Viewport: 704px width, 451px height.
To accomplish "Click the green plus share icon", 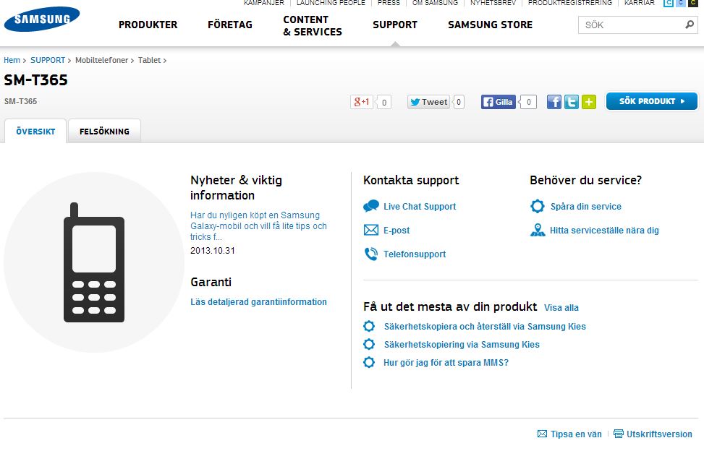I will point(589,102).
